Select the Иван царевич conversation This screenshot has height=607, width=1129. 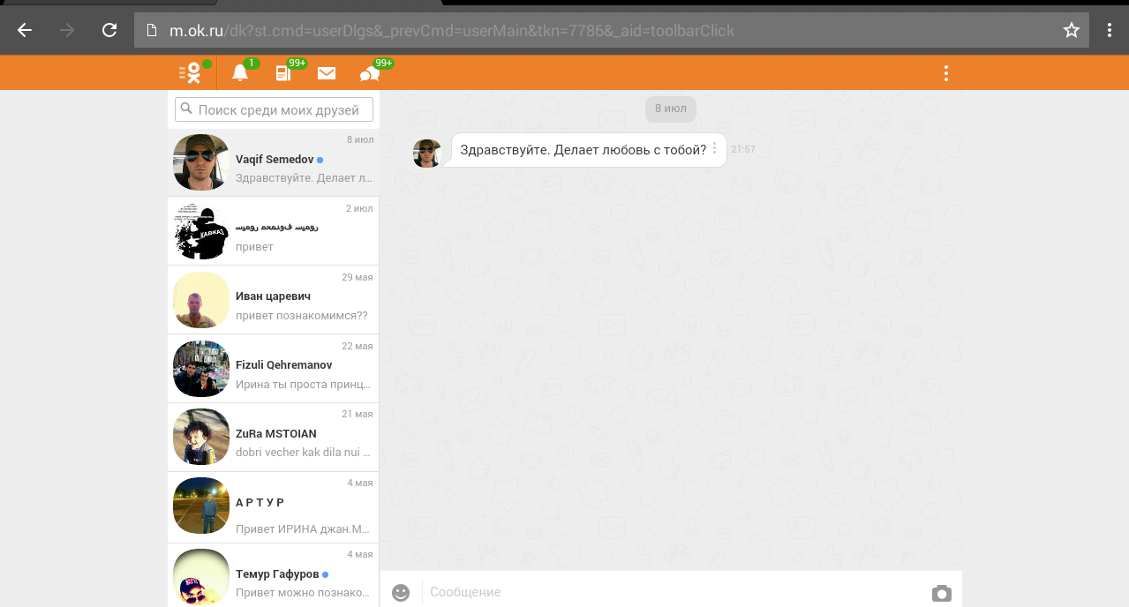click(274, 300)
